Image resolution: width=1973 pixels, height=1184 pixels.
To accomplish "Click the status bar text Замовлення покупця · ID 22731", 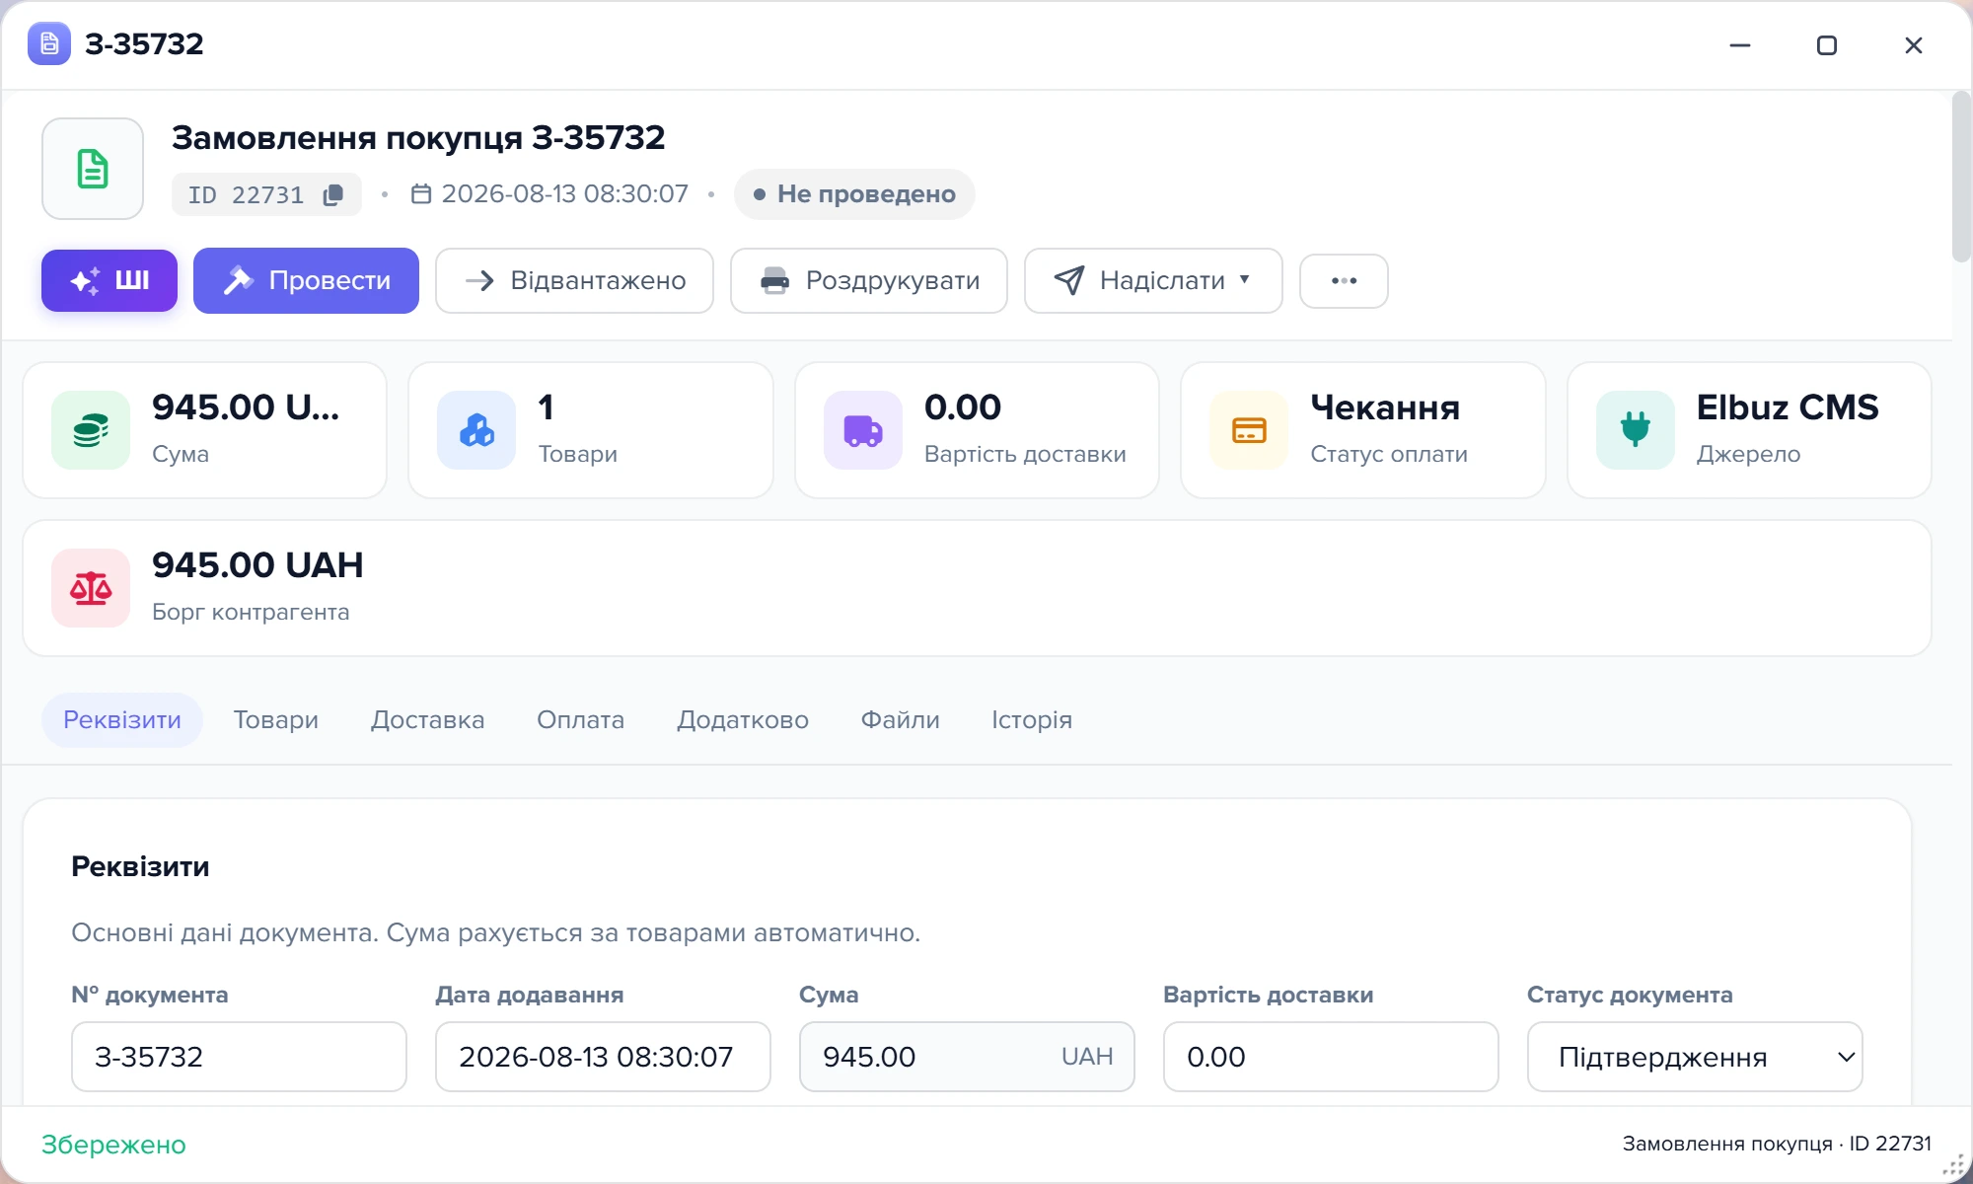I will coord(1777,1144).
